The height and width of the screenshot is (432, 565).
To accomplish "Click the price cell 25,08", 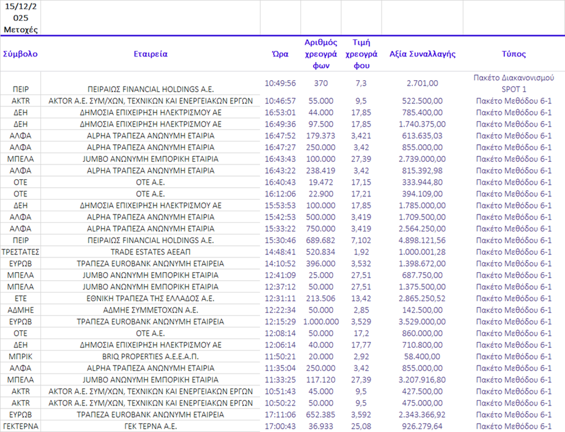I will (x=361, y=427).
